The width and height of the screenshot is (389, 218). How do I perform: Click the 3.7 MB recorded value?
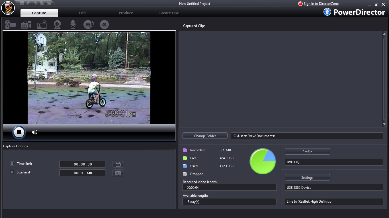225,150
